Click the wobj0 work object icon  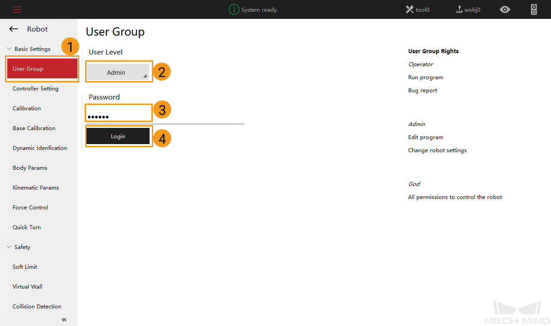coord(460,9)
